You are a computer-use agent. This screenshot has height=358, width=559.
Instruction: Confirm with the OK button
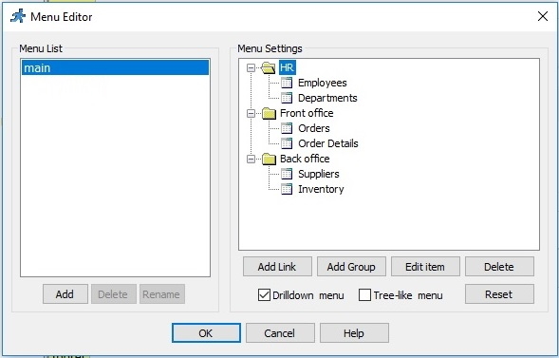(x=206, y=333)
